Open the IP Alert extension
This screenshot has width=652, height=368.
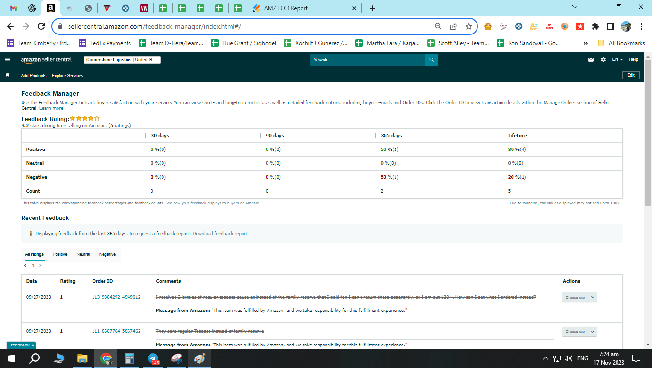pyautogui.click(x=549, y=26)
